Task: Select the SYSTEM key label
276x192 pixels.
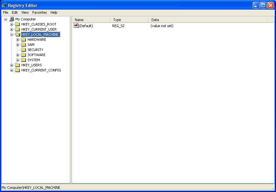Action: click(34, 60)
